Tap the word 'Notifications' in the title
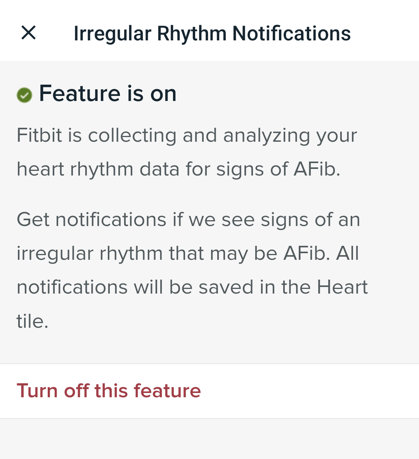This screenshot has width=419, height=459. [291, 33]
